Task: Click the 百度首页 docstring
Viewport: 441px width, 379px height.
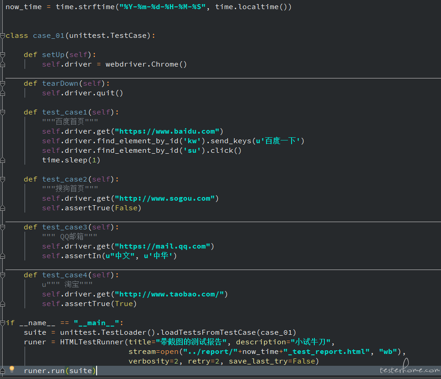Action: [x=70, y=122]
